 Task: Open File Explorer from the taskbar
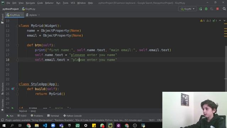[37, 126]
